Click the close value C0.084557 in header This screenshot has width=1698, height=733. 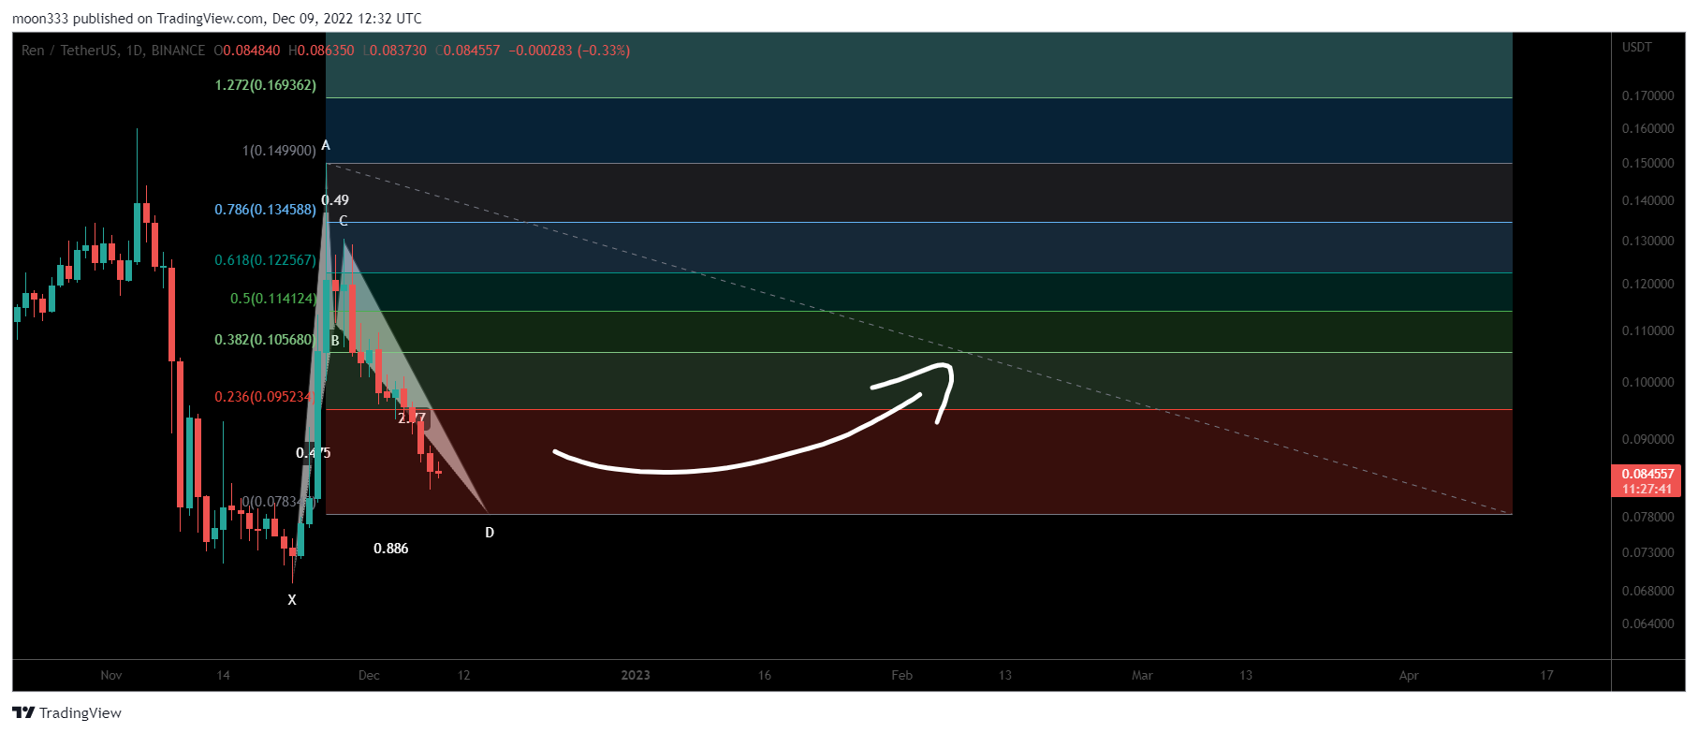[468, 51]
